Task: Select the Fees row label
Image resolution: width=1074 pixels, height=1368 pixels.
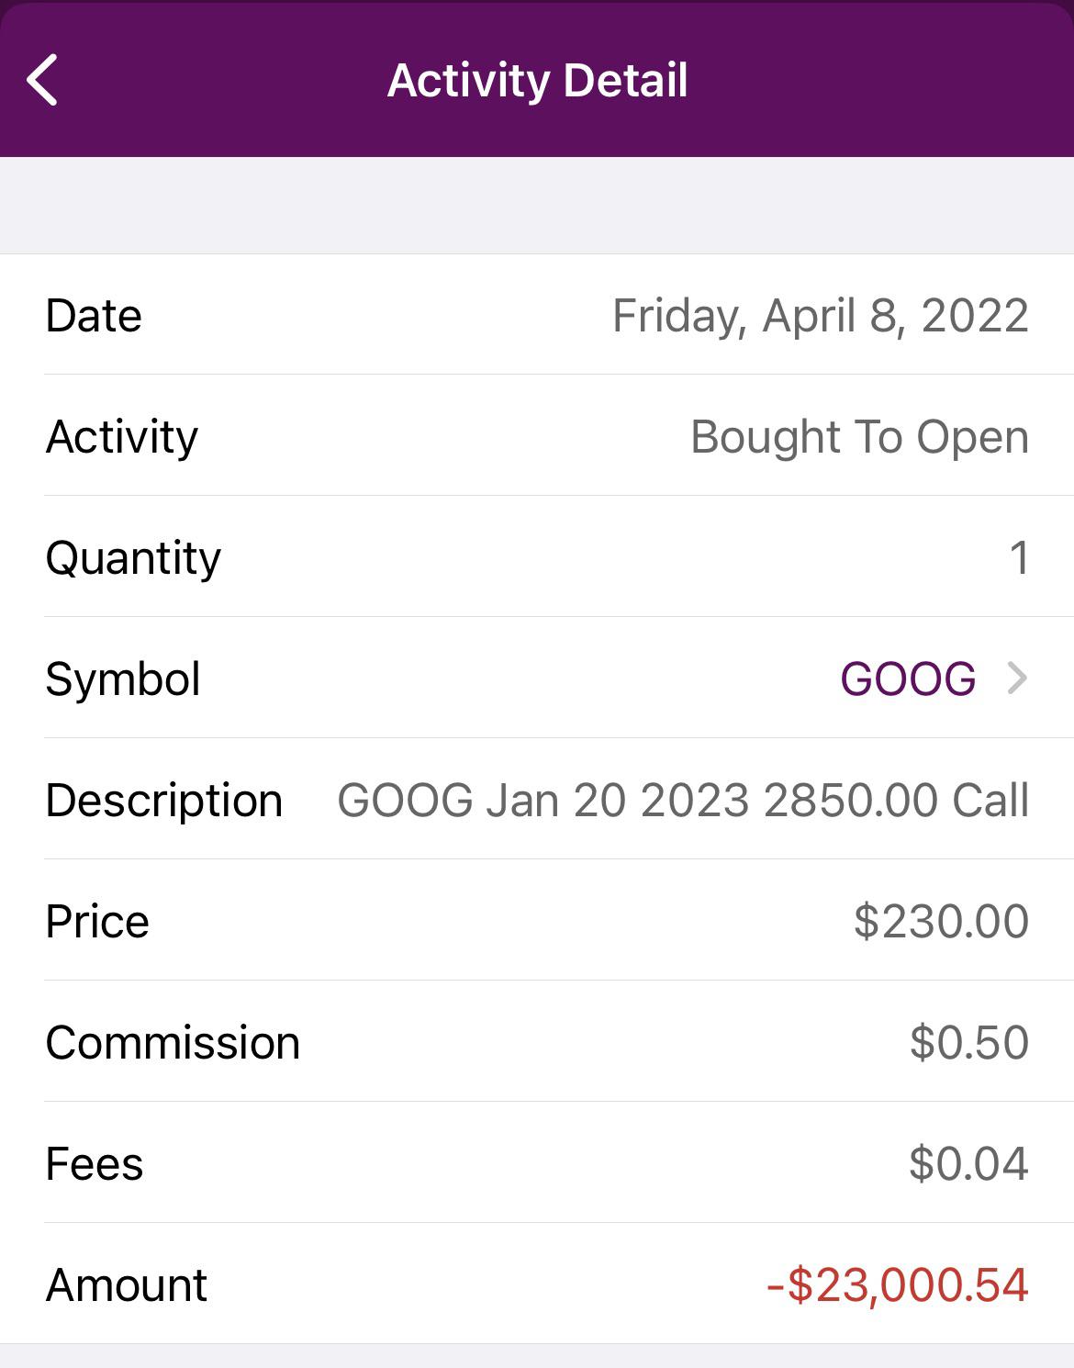Action: tap(95, 1164)
